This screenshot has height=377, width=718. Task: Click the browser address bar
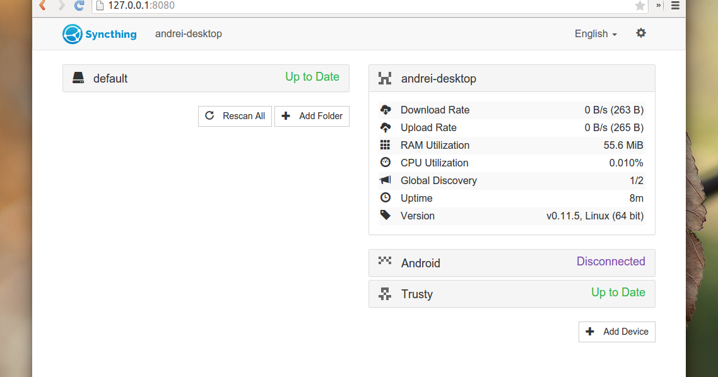tap(252, 6)
